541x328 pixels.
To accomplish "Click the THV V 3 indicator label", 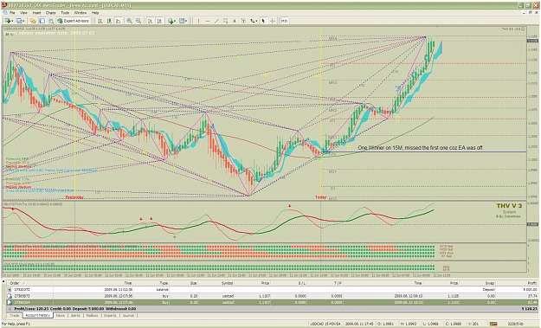I will coord(509,206).
